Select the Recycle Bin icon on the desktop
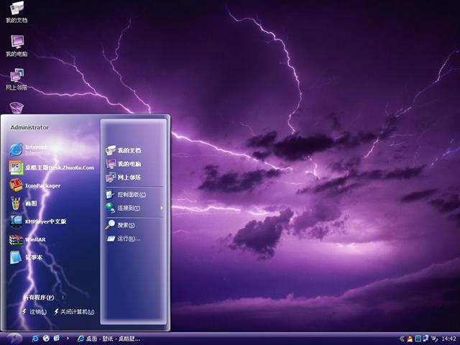Viewport: 460px width, 345px height. [x=17, y=107]
